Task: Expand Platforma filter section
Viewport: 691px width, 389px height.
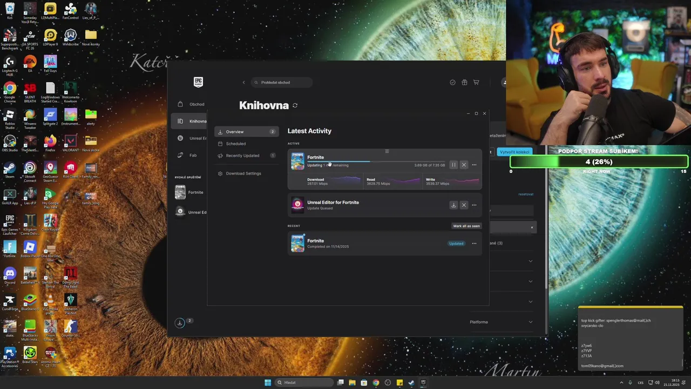Action: [500, 322]
